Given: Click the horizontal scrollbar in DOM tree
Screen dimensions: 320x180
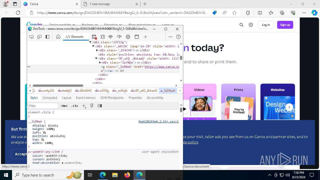Looking at the screenshot, I should (58, 85).
